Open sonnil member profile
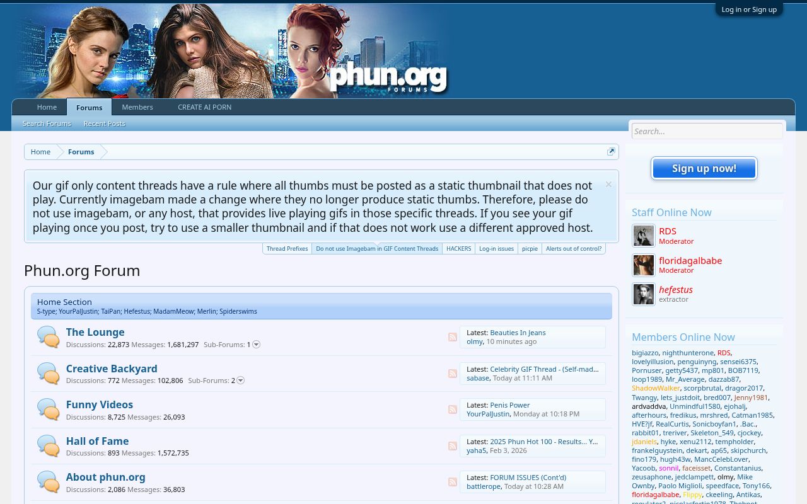 coord(669,468)
